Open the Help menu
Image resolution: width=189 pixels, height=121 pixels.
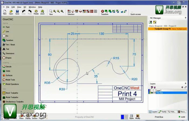(40, 7)
